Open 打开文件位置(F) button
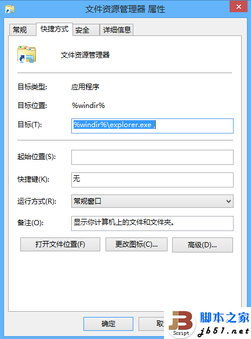 60,244
